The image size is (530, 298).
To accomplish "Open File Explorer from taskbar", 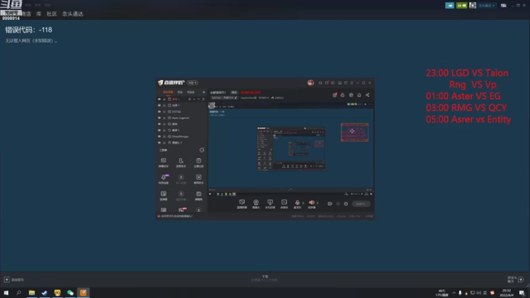I will click(x=32, y=293).
